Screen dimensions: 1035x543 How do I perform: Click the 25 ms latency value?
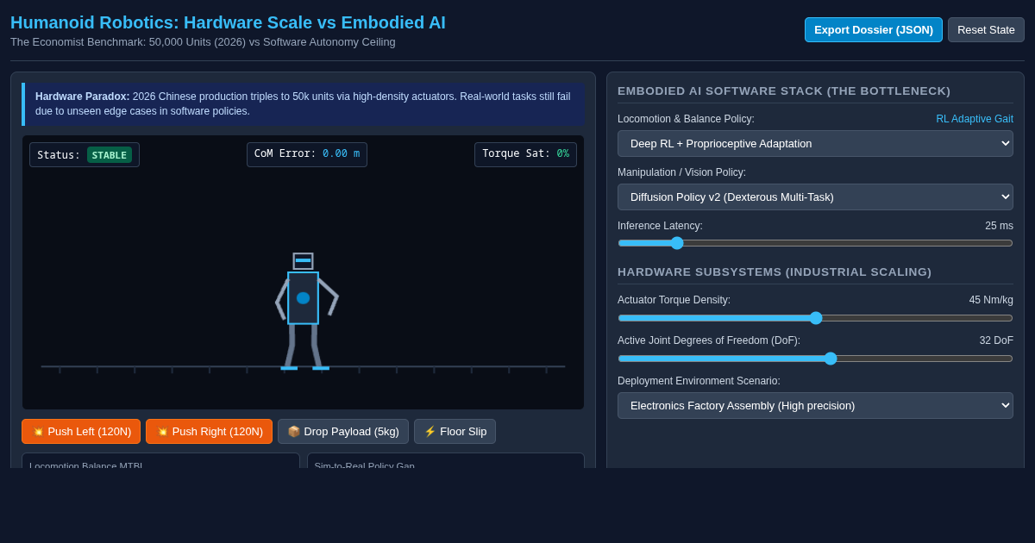point(999,226)
